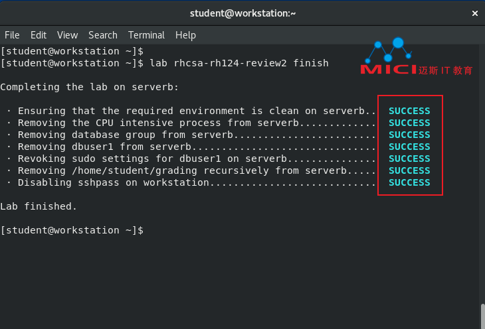Click the final empty shell prompt line
Screen dimensions: 485x329
coord(72,230)
